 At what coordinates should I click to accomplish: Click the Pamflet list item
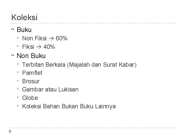point(32,73)
